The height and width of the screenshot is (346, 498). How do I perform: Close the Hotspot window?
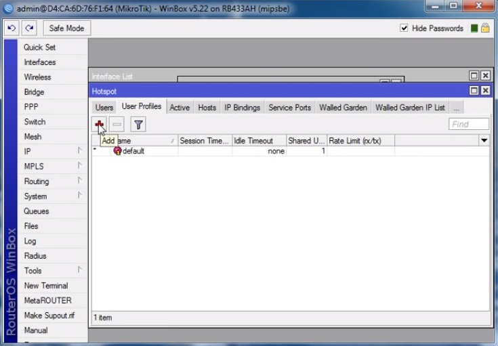[485, 91]
